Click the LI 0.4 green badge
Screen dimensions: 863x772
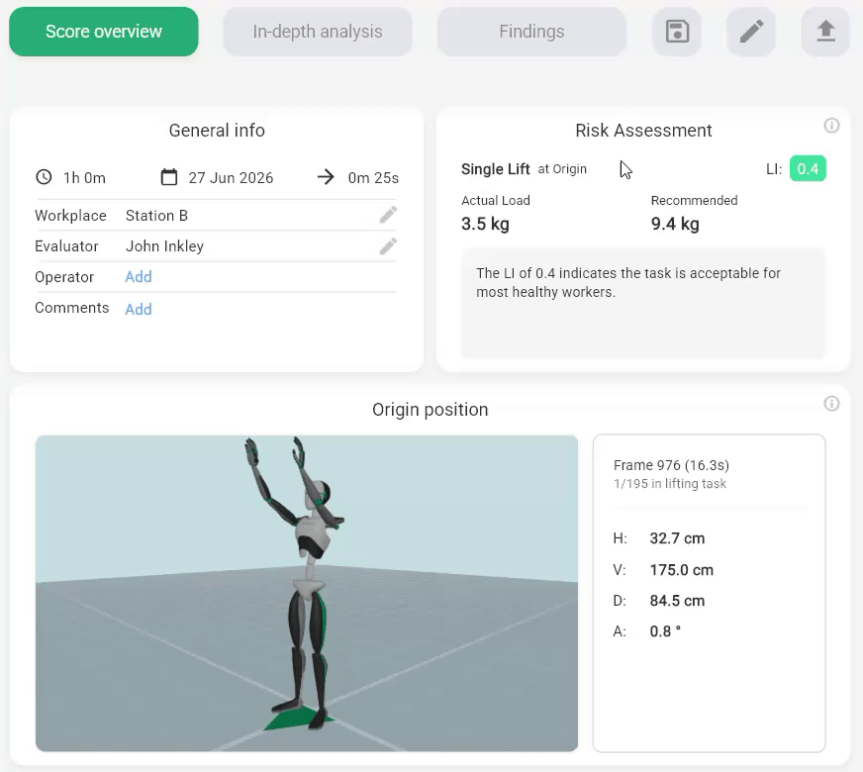pyautogui.click(x=808, y=168)
